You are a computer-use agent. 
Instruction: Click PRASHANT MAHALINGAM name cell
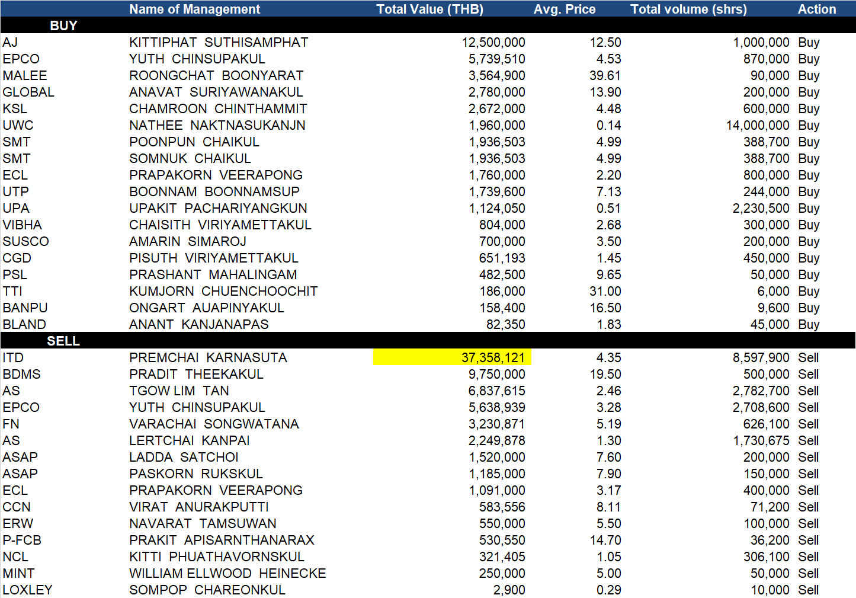click(213, 274)
